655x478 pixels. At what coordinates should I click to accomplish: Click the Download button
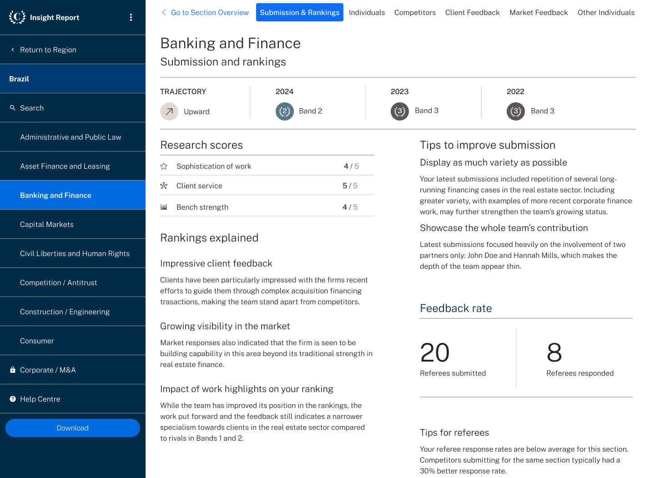[72, 428]
